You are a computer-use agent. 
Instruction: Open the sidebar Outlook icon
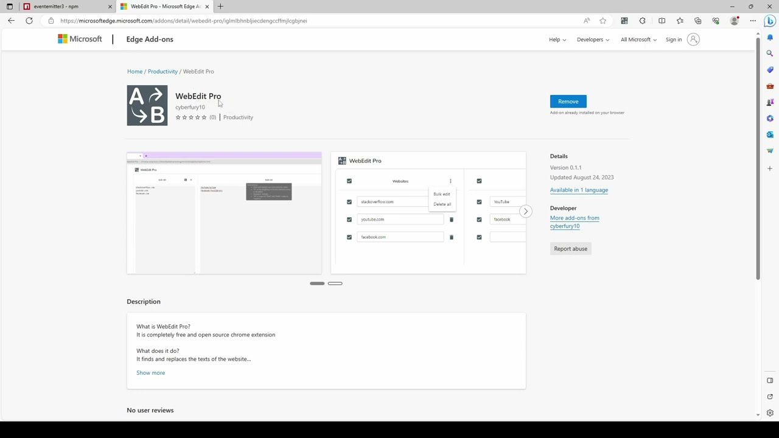tap(770, 134)
